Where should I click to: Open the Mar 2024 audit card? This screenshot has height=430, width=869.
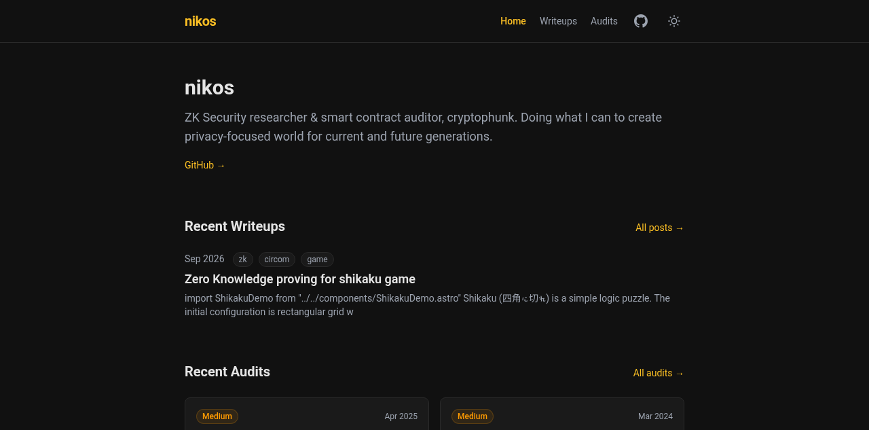(x=562, y=414)
